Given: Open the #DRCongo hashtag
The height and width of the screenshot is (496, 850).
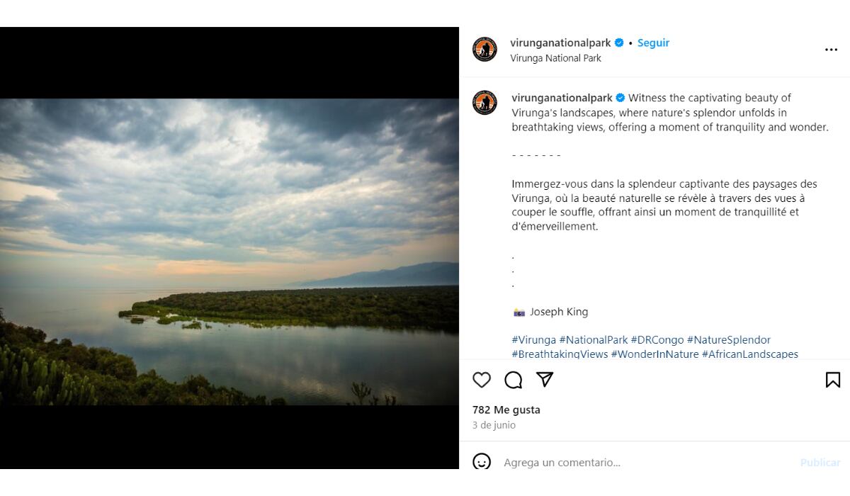Looking at the screenshot, I should point(657,340).
